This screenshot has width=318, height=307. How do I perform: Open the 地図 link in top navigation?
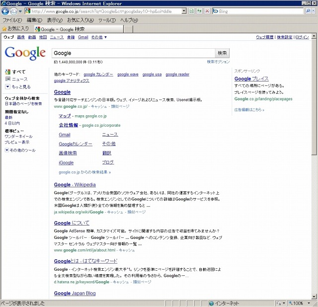click(43, 37)
